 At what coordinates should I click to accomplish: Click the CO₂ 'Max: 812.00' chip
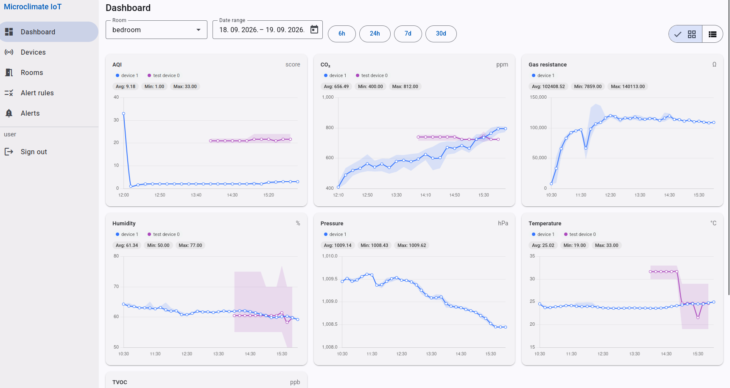(405, 86)
